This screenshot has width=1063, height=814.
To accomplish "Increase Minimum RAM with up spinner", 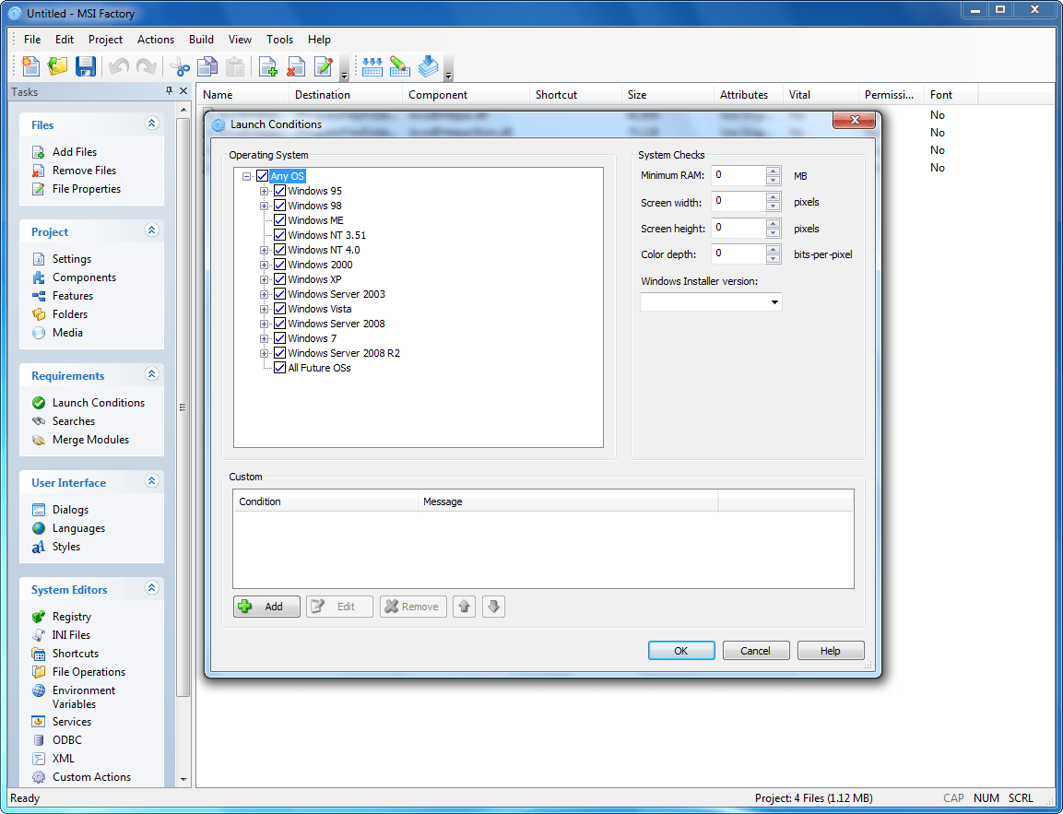I will coord(773,171).
